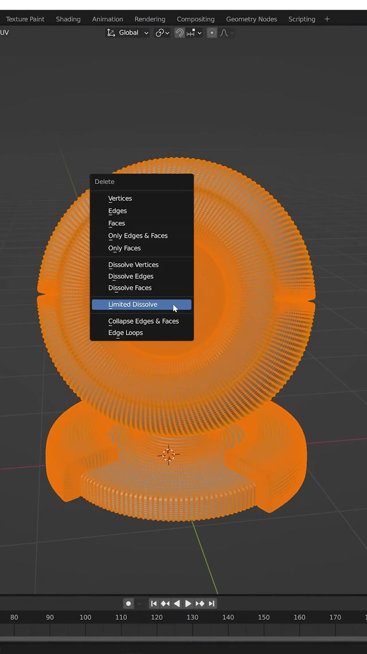Play the animation forward
This screenshot has height=654, width=367.
point(188,603)
